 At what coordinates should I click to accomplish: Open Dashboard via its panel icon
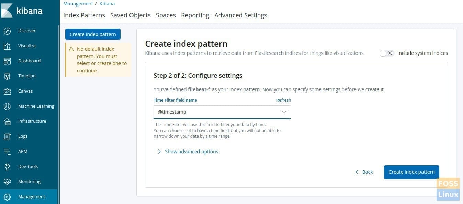point(7,61)
